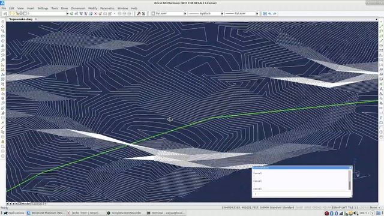The height and width of the screenshot is (216, 384).
Task: Click the redo arrow icon
Action: click(275, 13)
